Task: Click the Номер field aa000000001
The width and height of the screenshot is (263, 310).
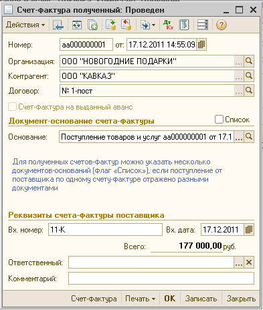Action: [86, 45]
